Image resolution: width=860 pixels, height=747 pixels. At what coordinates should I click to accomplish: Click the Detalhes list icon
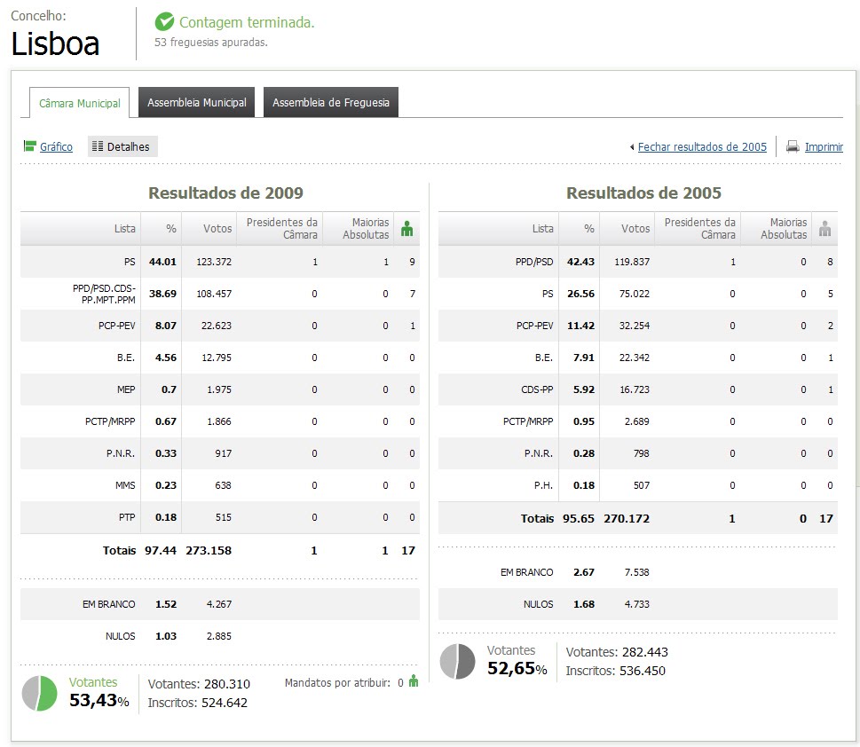[98, 146]
